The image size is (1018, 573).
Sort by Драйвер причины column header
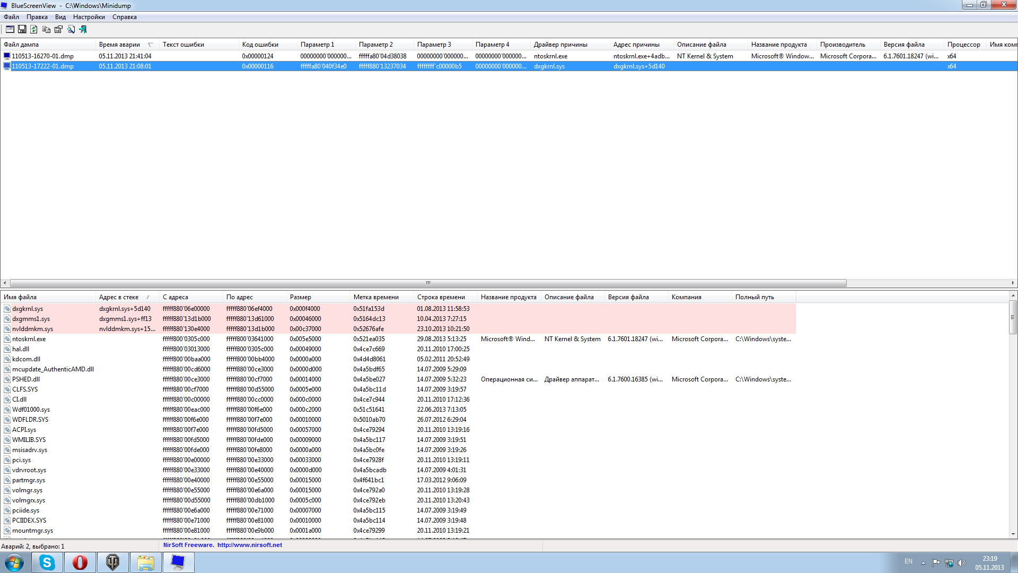coord(570,45)
